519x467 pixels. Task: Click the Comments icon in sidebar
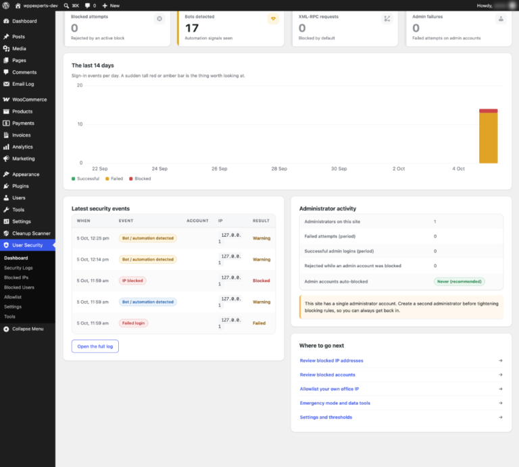6,72
